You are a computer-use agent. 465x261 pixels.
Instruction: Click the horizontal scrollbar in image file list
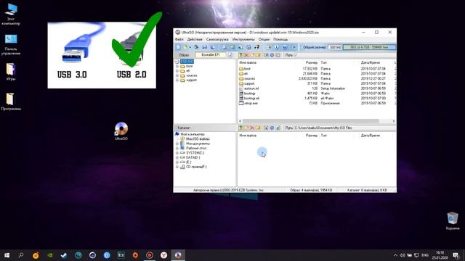tap(310, 121)
